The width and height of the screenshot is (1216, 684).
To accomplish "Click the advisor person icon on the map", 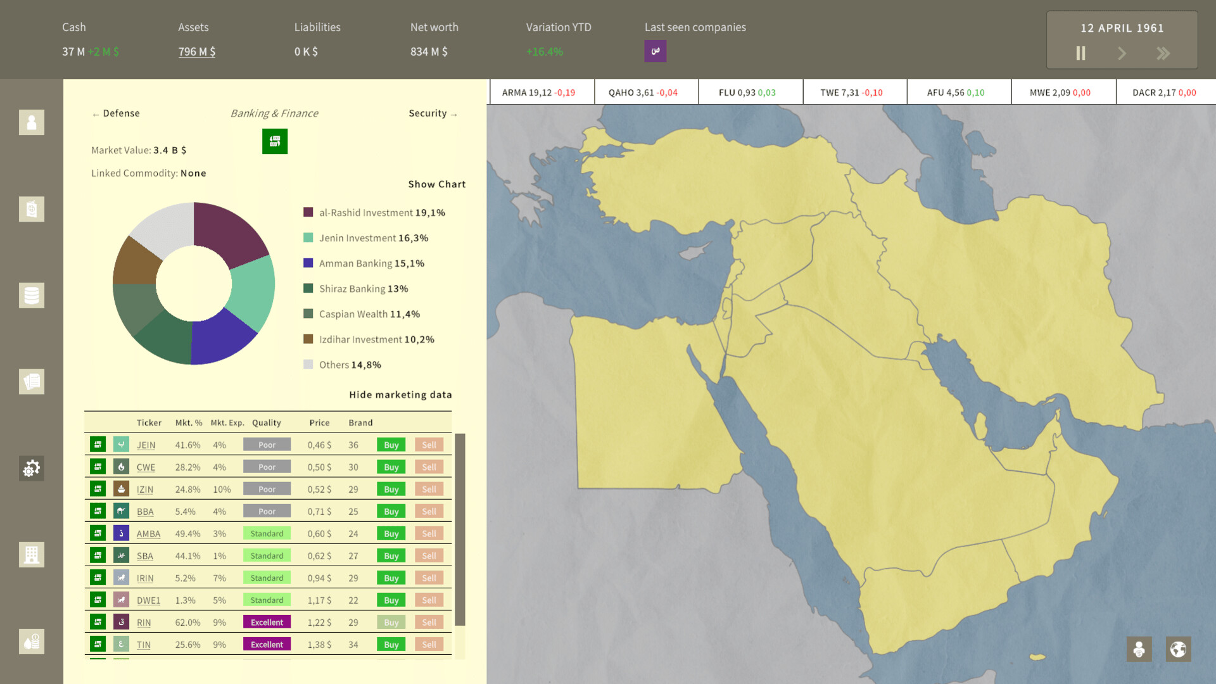I will coord(1139,649).
